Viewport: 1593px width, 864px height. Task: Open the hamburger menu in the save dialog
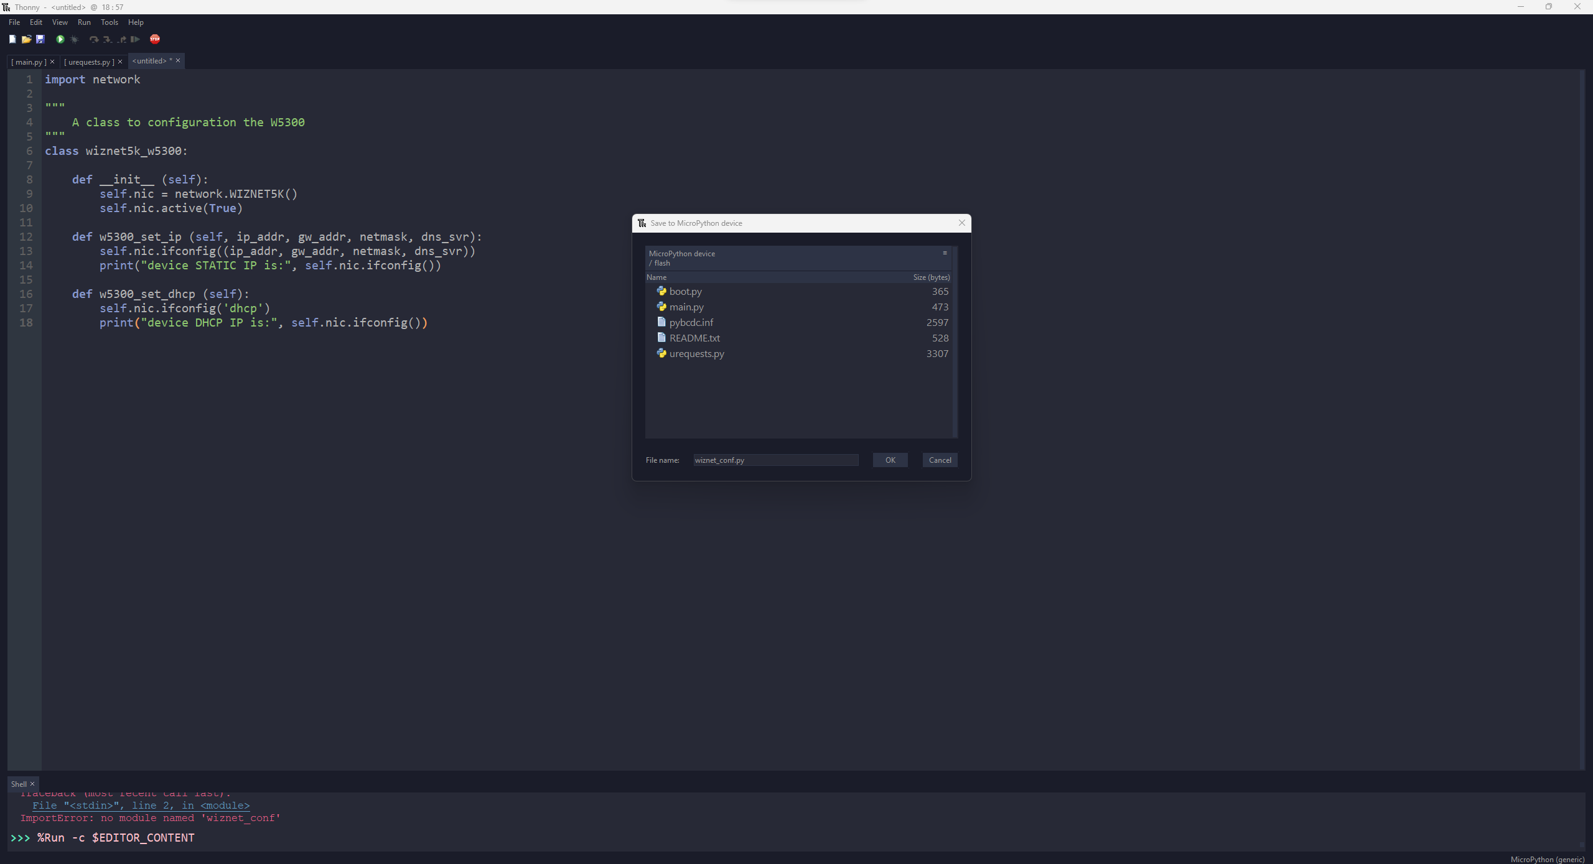[x=945, y=253]
